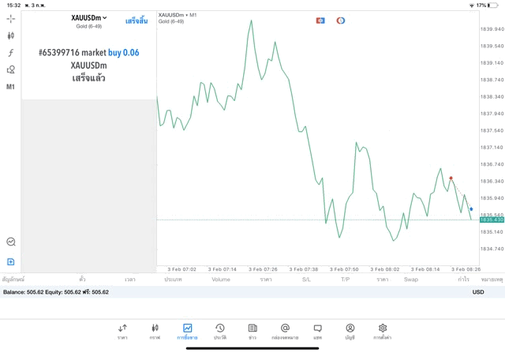Open the บัญชี accounts tab
The height and width of the screenshot is (353, 505).
[x=350, y=332]
